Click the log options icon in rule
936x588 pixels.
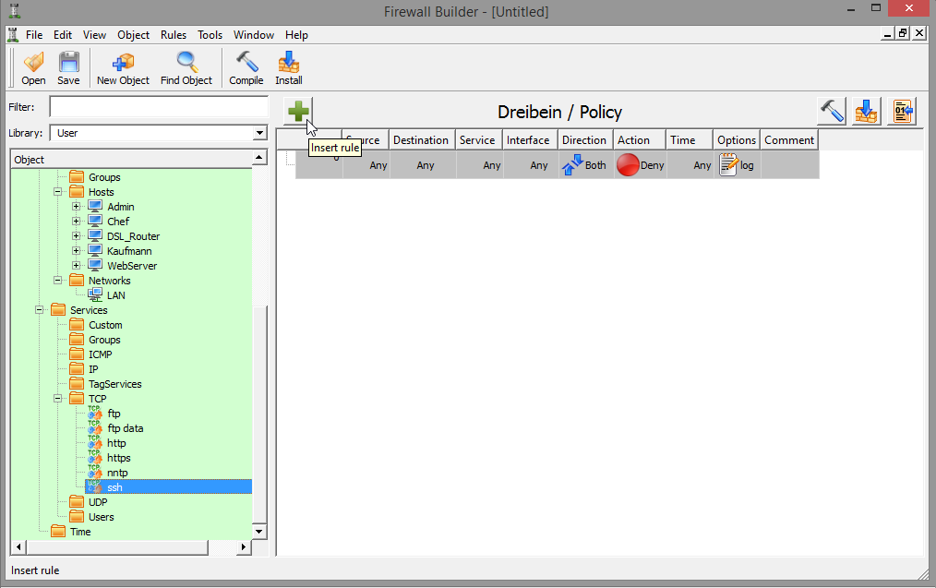tap(727, 165)
